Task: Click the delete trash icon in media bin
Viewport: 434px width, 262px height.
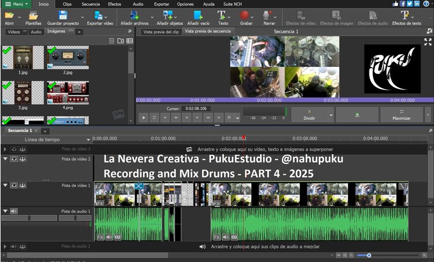Action: point(111,41)
